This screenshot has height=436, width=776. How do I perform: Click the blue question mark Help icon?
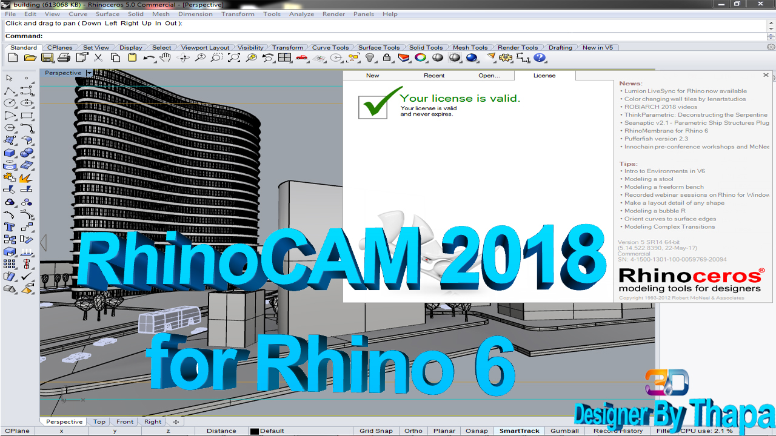point(540,58)
